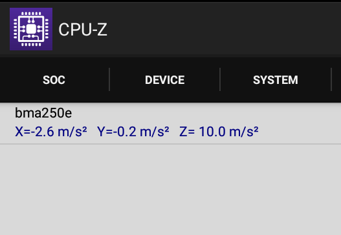The width and height of the screenshot is (341, 235).
Task: Click the tab strip area right of SYSTEM
Action: point(336,79)
